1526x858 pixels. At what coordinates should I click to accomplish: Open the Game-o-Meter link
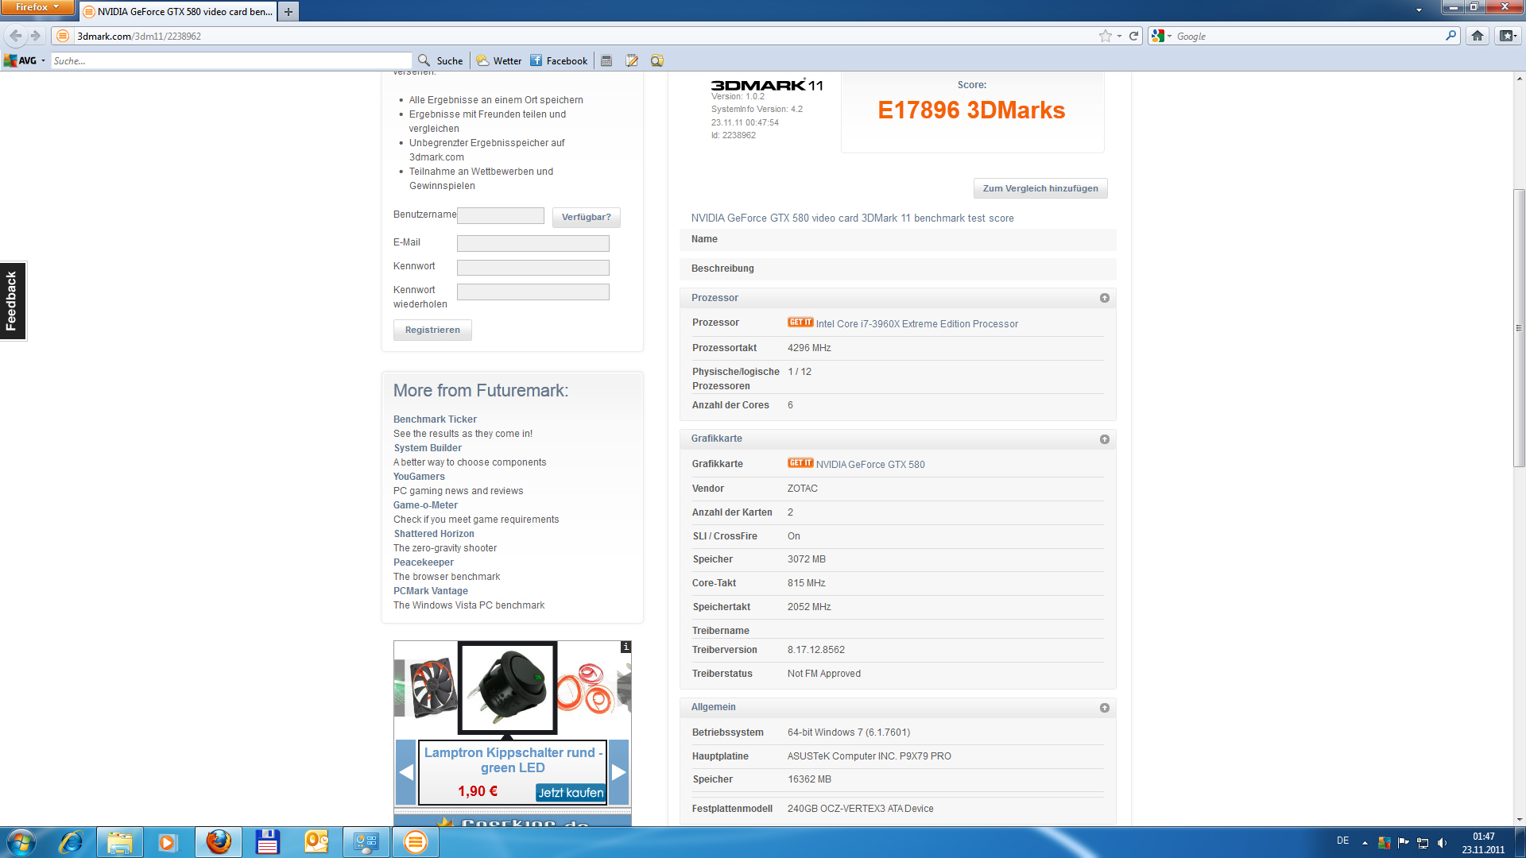tap(425, 505)
